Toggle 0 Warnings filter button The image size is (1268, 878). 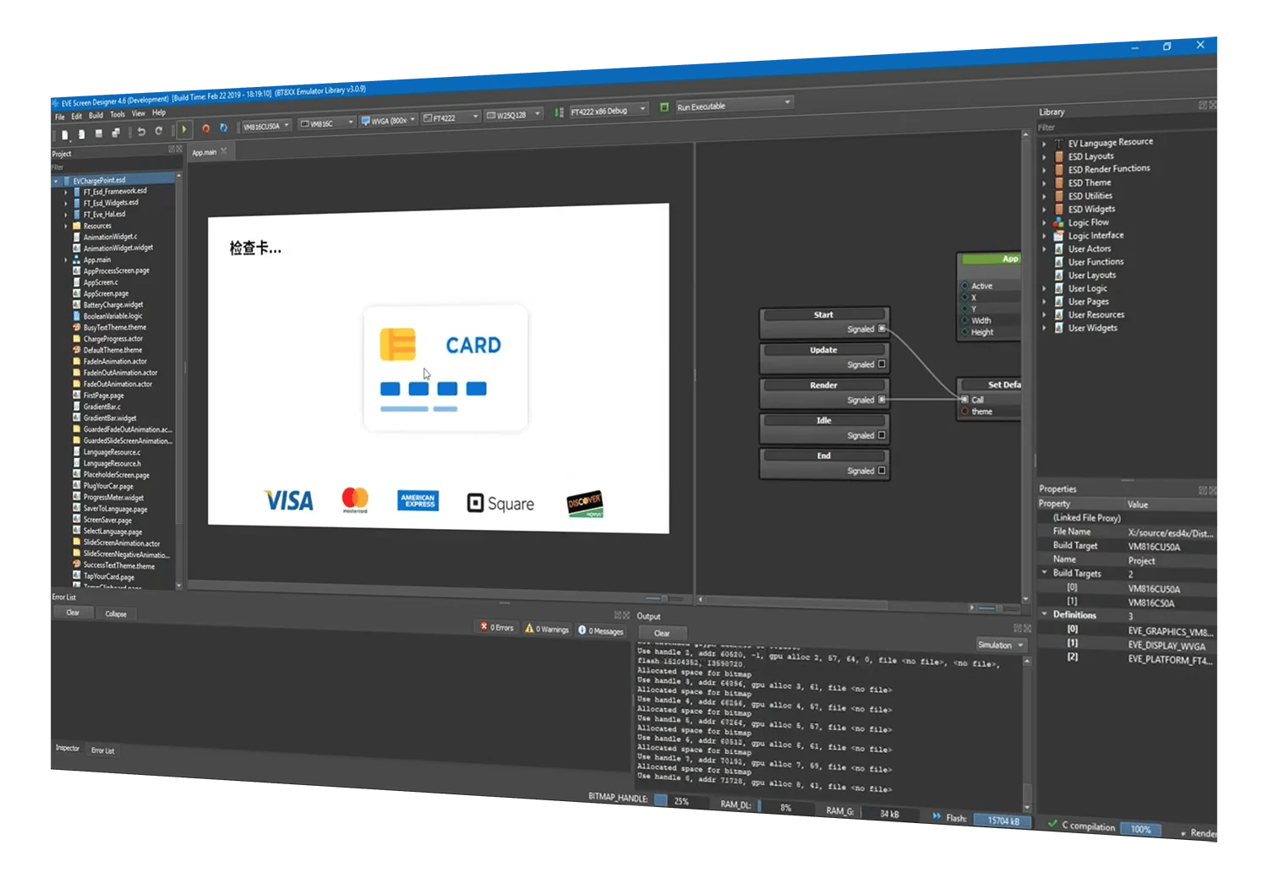pos(547,629)
